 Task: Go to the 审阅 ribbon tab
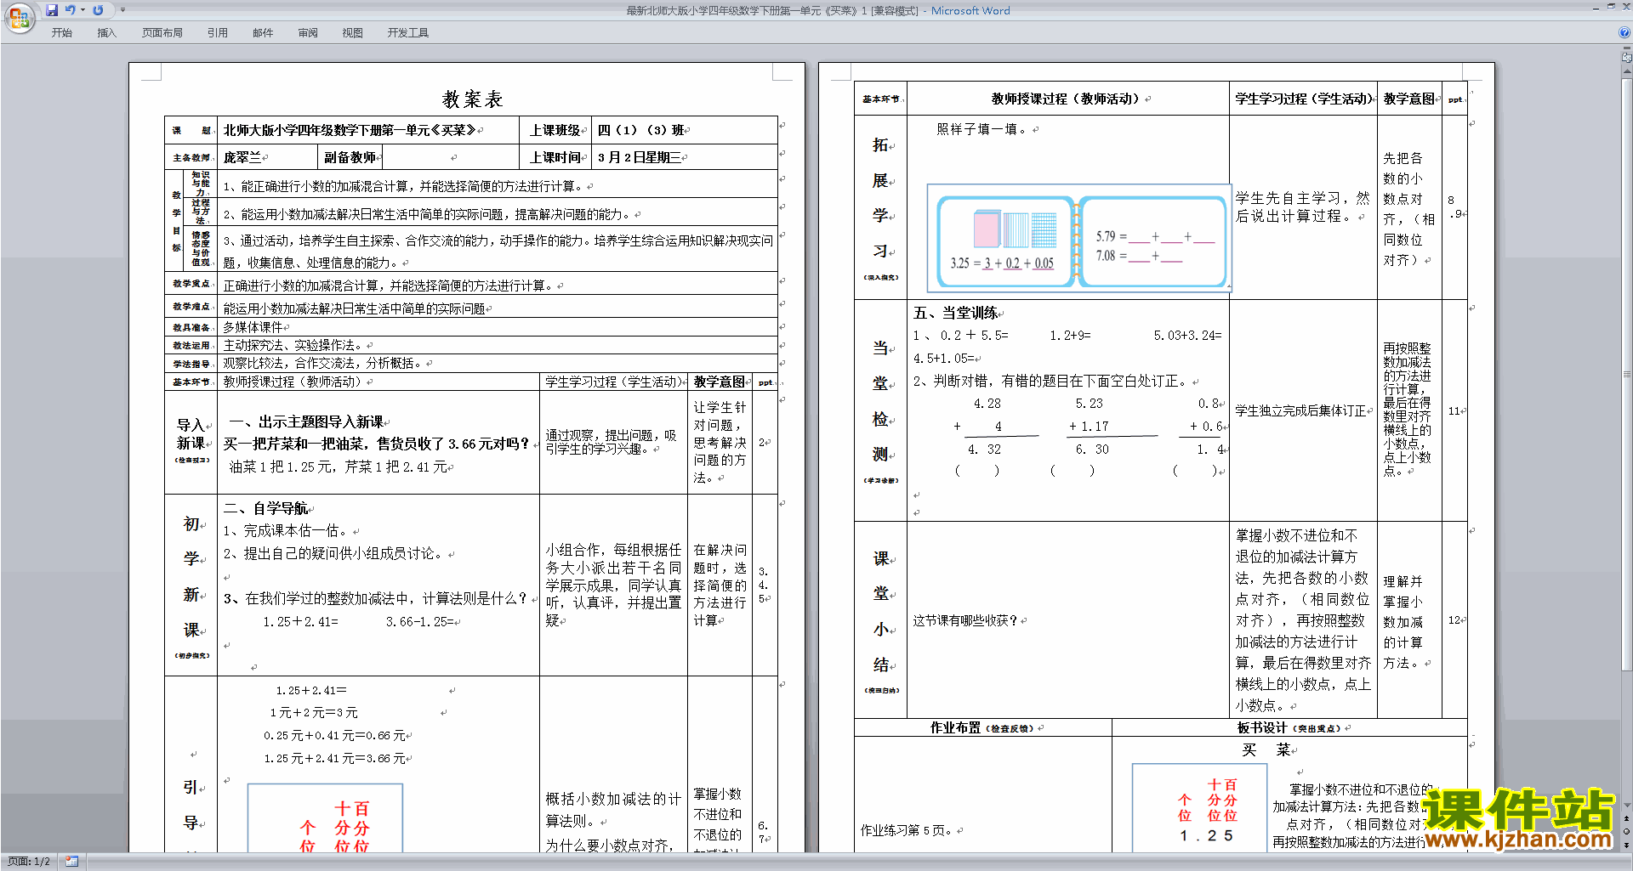308,33
